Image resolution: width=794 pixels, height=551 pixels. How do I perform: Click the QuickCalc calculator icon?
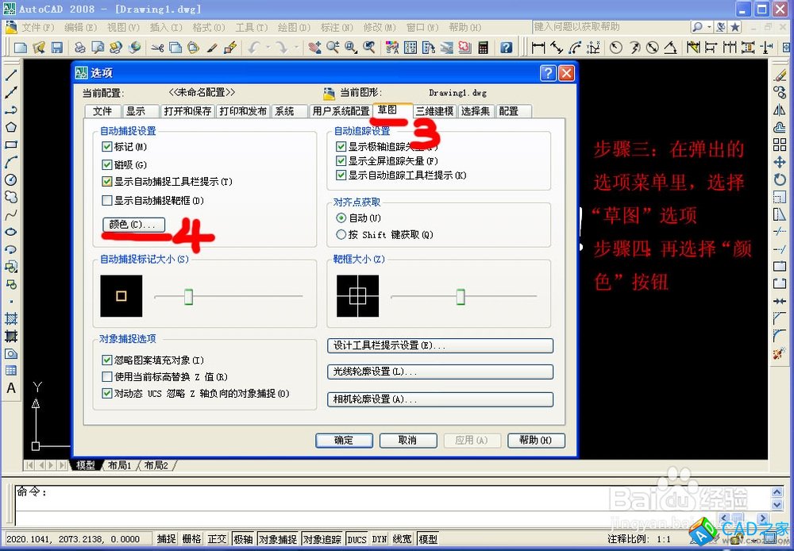tap(483, 48)
